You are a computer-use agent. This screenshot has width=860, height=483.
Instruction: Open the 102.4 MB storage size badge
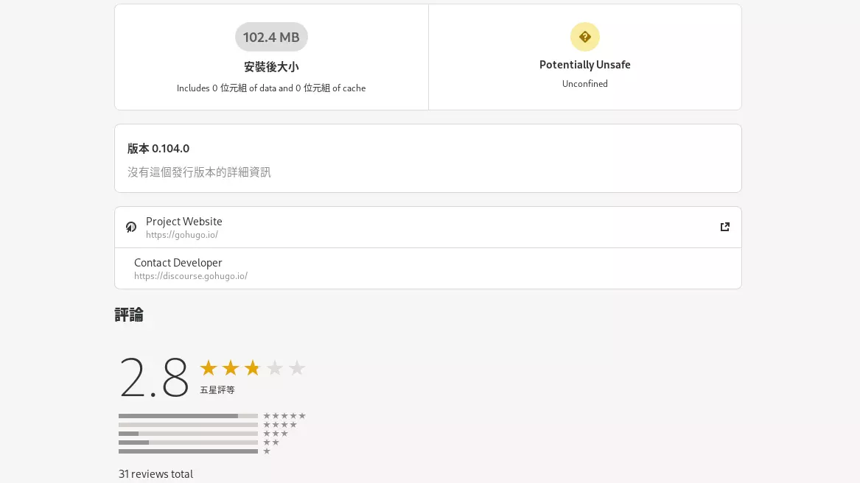[x=271, y=37]
